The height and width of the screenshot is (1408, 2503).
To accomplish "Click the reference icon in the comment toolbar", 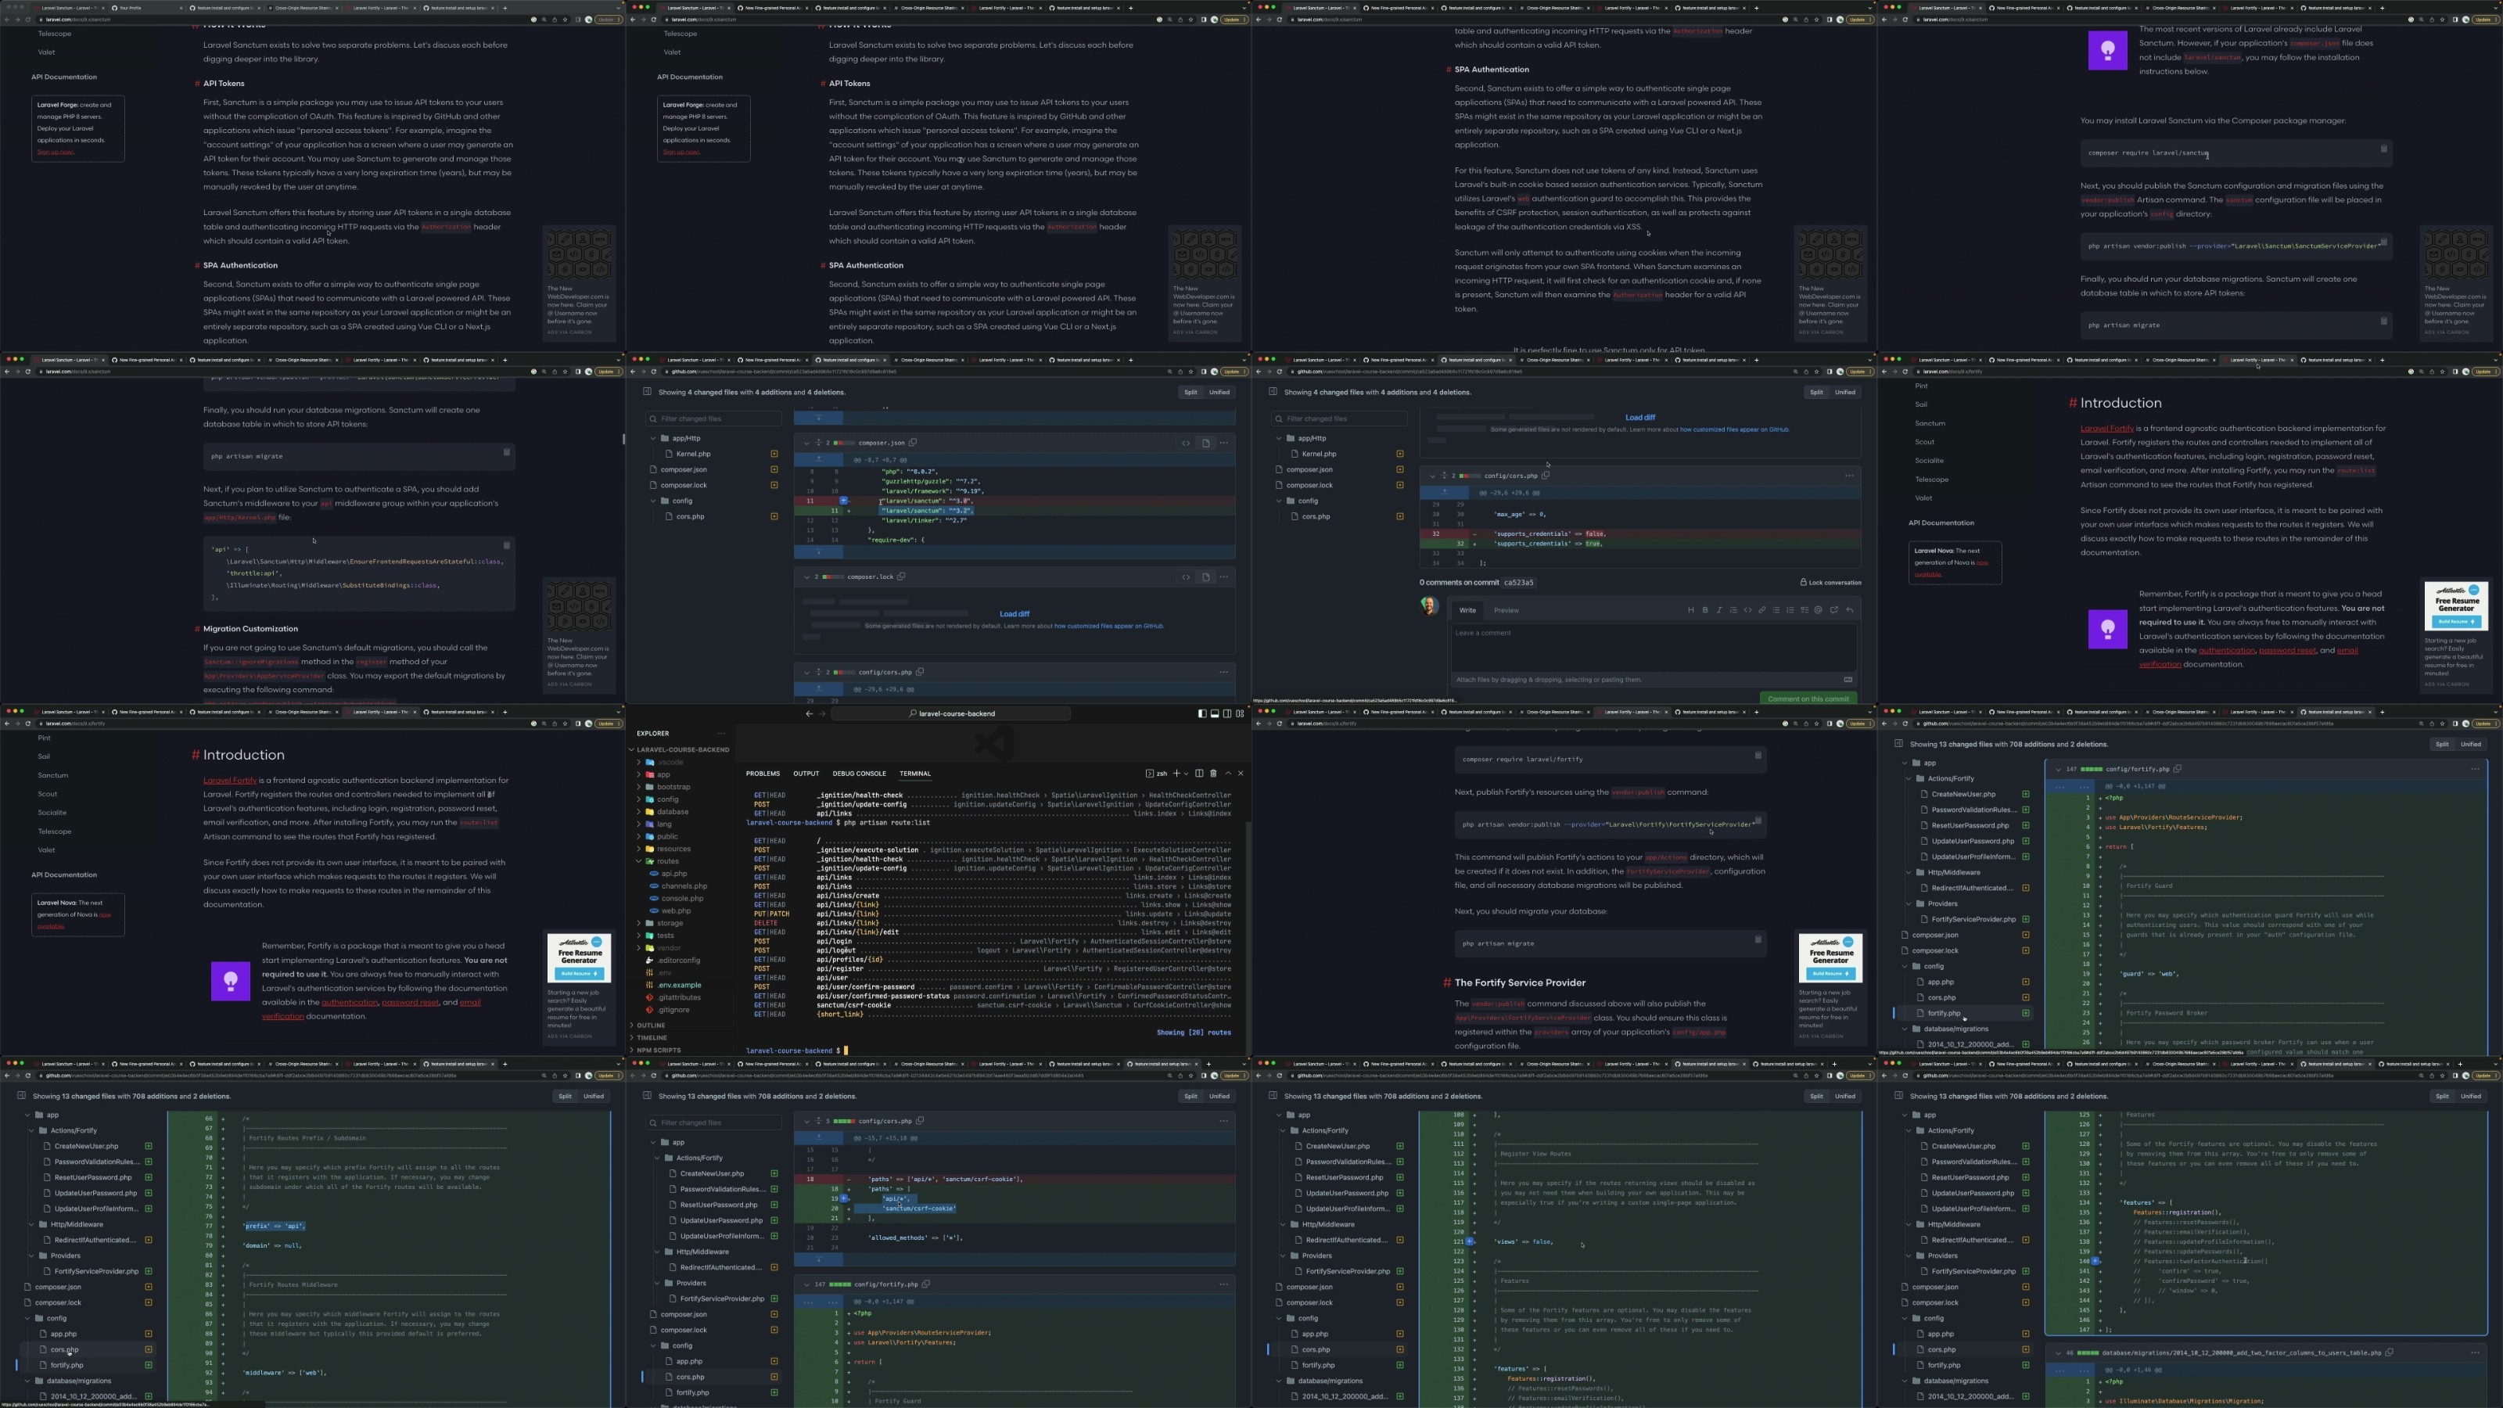I will click(1833, 610).
